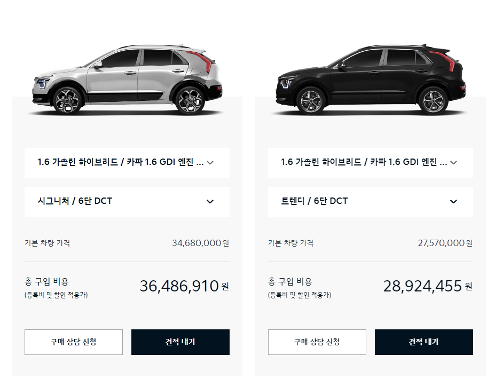Click the chevron on the right trim dropdown
Viewport: 495px width, 387px height.
[453, 201]
